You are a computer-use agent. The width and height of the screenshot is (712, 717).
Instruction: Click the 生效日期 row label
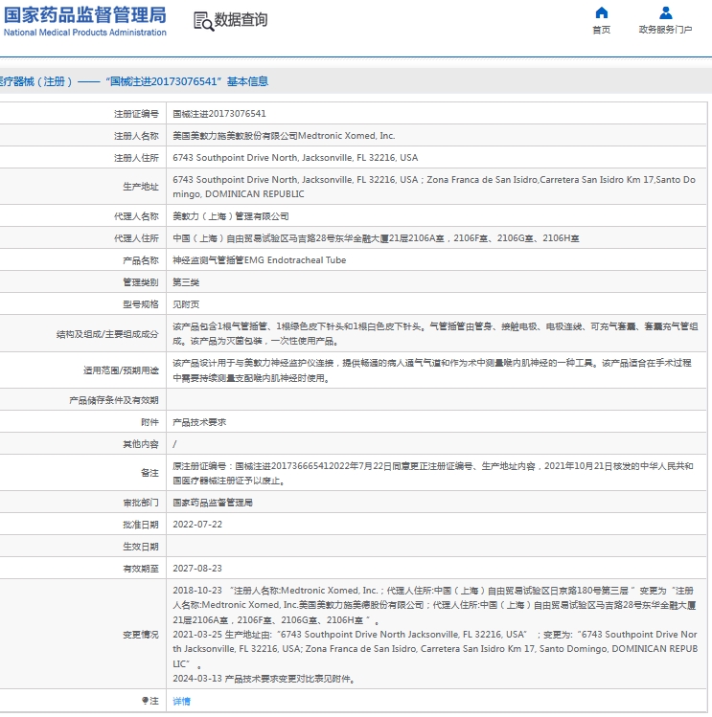[141, 547]
